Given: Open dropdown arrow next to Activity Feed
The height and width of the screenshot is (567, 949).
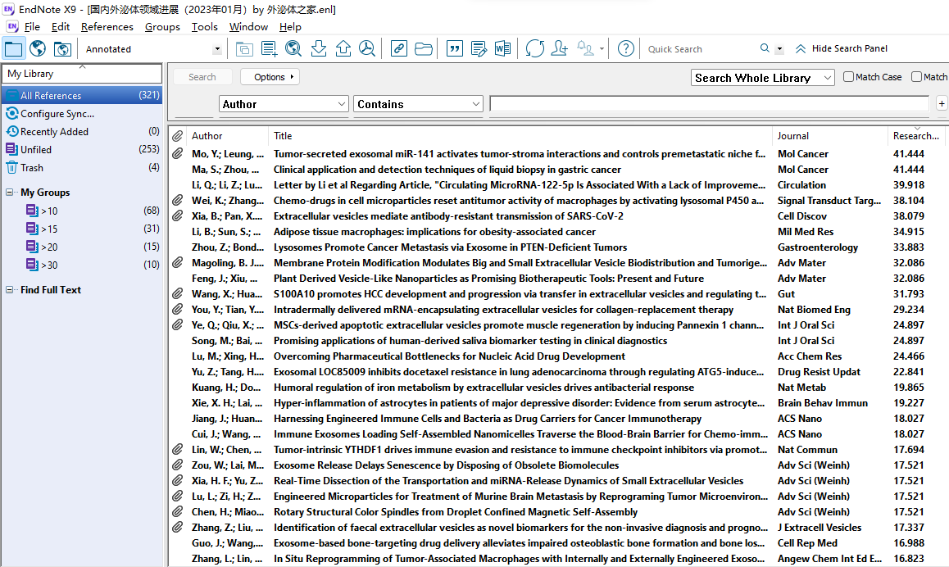Looking at the screenshot, I should click(602, 49).
